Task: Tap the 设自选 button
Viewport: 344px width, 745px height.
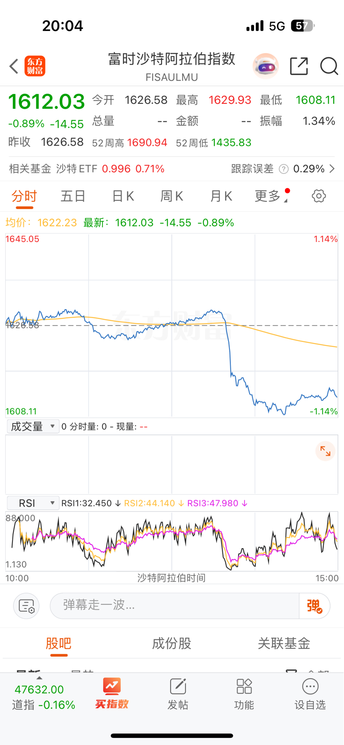Action: (x=310, y=694)
